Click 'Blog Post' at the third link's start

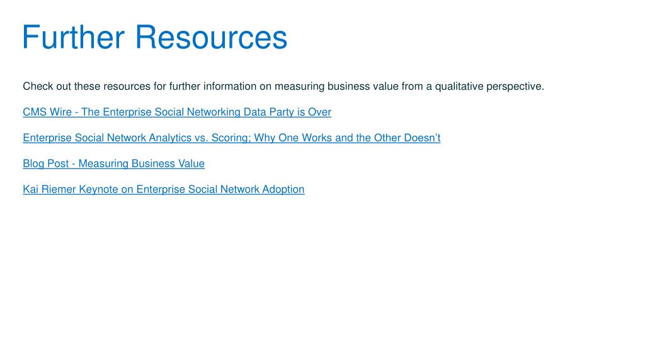[x=45, y=164]
